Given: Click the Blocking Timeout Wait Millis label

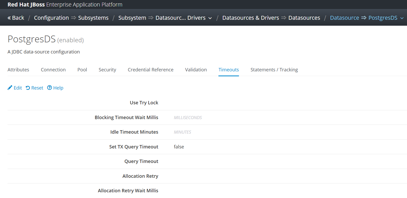Looking at the screenshot, I should 126,117.
